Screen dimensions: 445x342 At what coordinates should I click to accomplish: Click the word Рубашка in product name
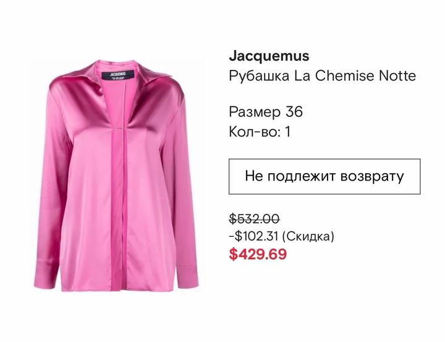[x=259, y=76]
